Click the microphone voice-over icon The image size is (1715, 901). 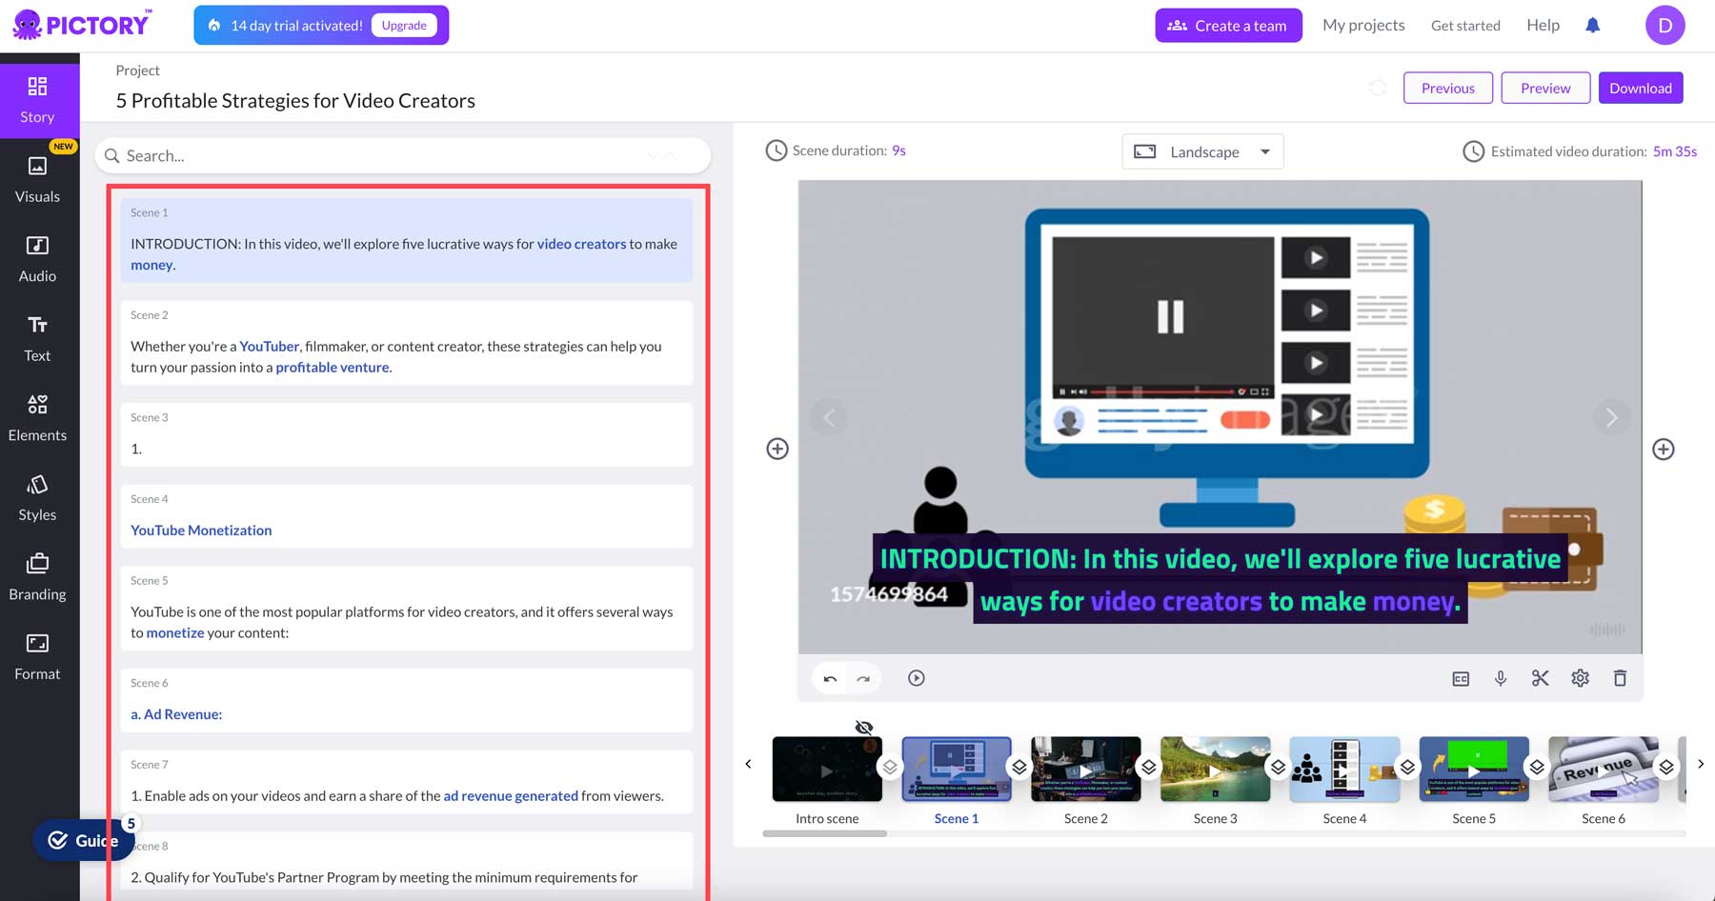[x=1500, y=678]
